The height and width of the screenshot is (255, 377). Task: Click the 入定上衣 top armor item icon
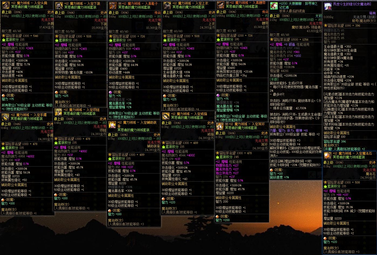click(167, 6)
